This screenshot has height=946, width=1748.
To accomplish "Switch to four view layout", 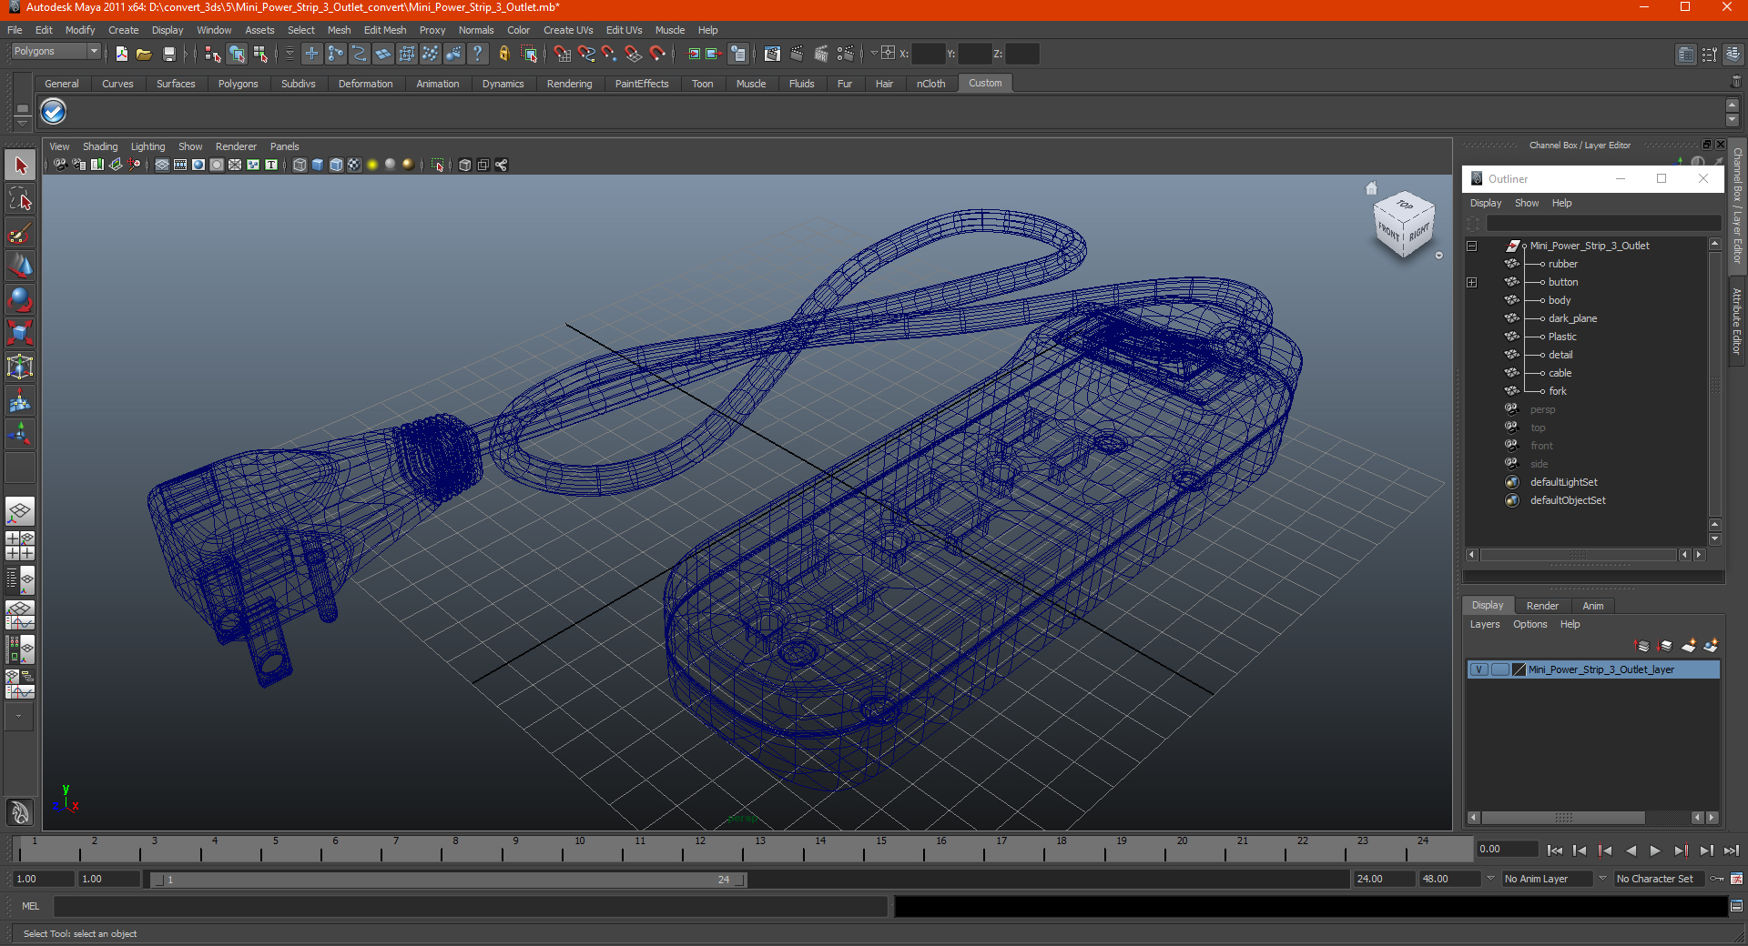I will (20, 545).
